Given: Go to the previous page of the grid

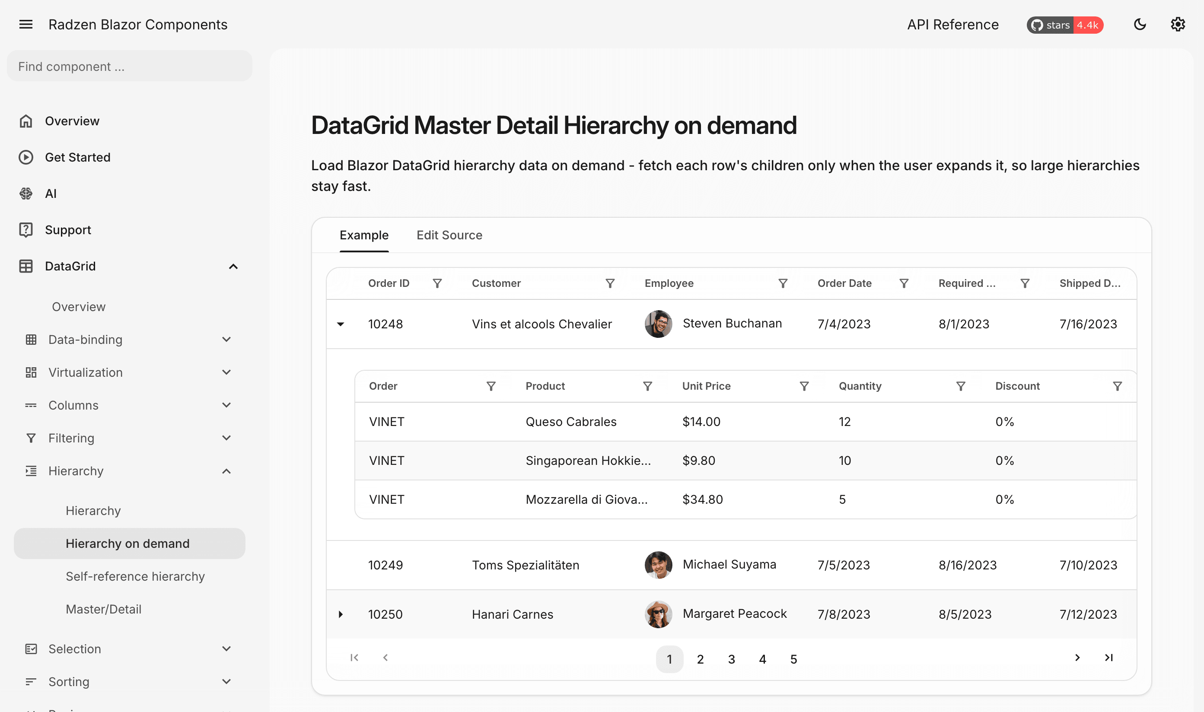Looking at the screenshot, I should (385, 658).
